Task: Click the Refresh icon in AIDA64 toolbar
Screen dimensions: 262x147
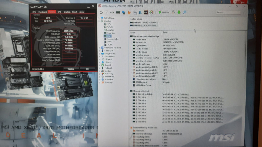Action: (101, 12)
